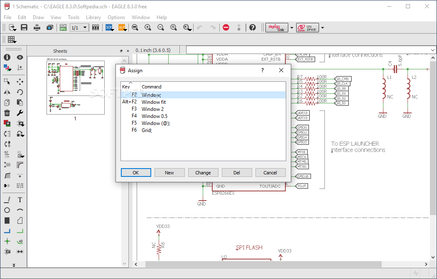437x279 pixels.
Task: Open the LTC SPICE dropdown arrow
Action: [322, 27]
